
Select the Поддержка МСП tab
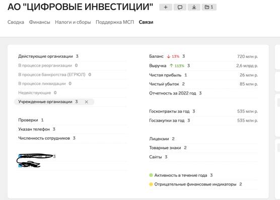coord(115,22)
